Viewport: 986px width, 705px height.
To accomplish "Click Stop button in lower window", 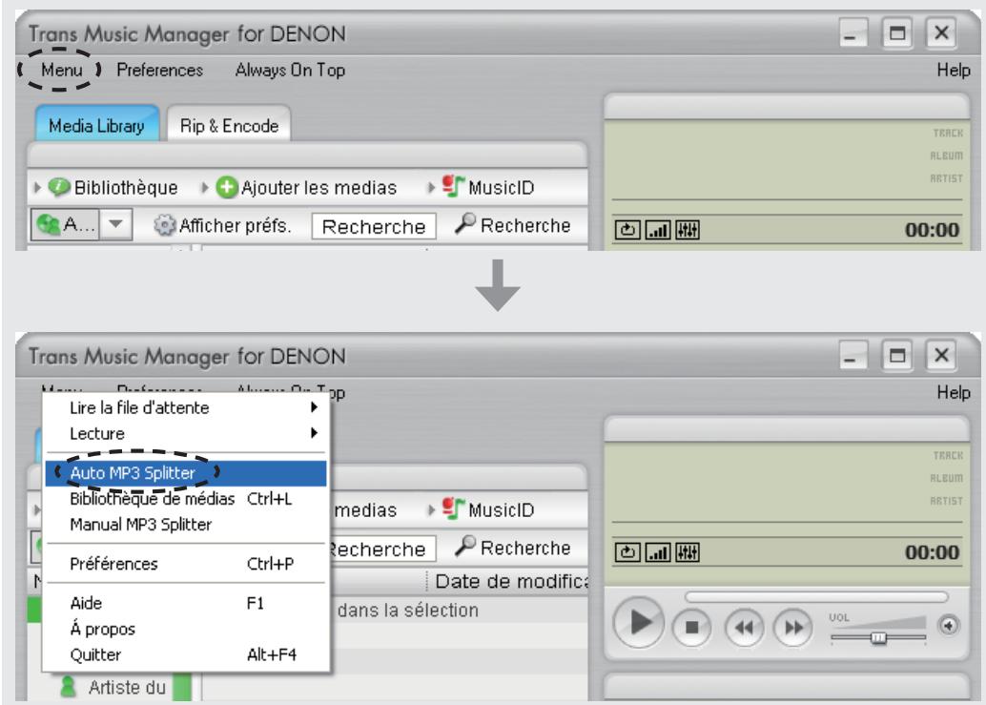I will (x=691, y=627).
